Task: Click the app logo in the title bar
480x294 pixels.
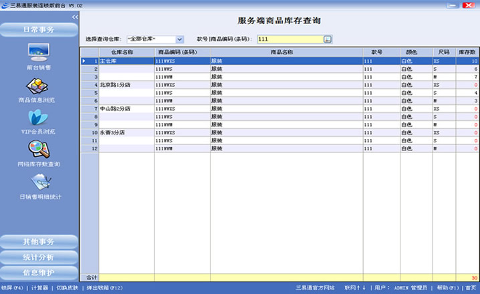Action: tap(5, 5)
